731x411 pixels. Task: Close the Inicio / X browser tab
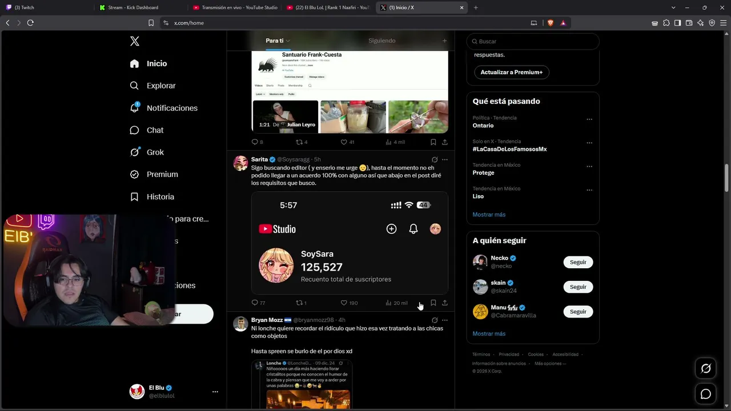[x=461, y=7]
